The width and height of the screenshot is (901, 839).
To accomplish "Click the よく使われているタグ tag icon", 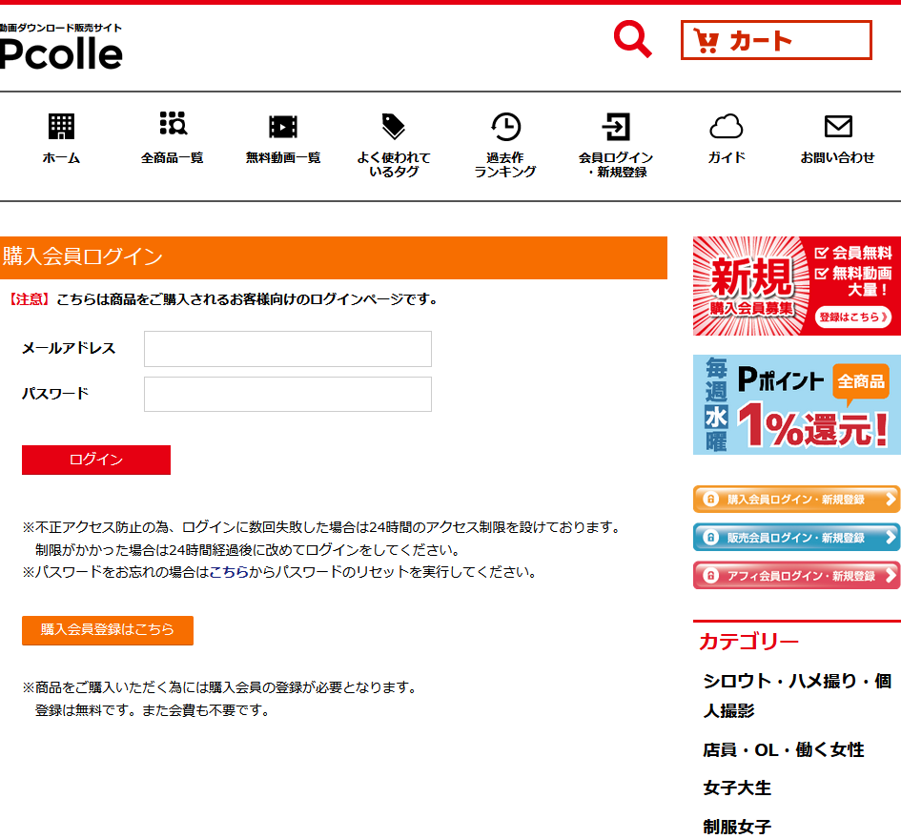I will pos(393,127).
